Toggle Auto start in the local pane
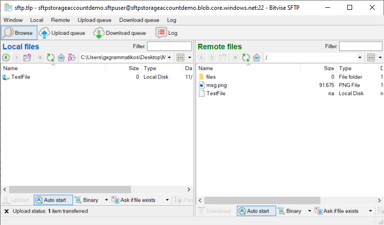The width and height of the screenshot is (384, 225). pyautogui.click(x=53, y=200)
